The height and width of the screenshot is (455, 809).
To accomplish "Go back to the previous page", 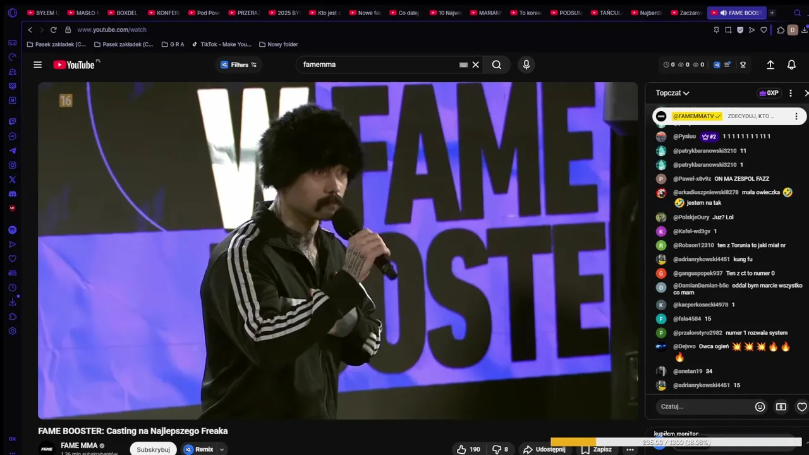I will [x=30, y=30].
